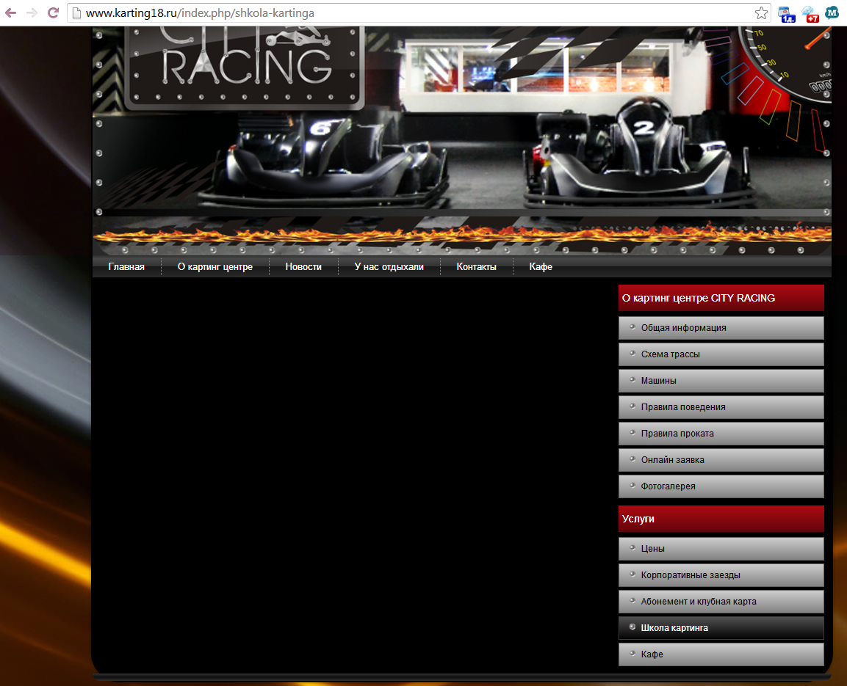Screen dimensions: 847x686
Task: Open the Контакты menu item
Action: point(477,266)
